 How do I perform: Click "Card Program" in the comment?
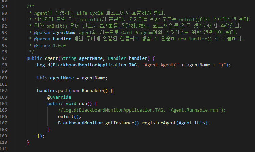tap(137, 32)
